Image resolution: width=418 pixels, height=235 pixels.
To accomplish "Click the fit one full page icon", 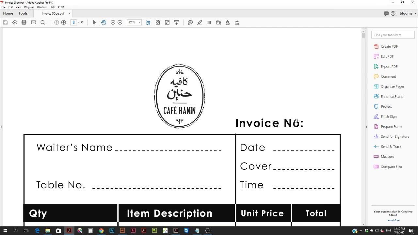I will coord(158,23).
